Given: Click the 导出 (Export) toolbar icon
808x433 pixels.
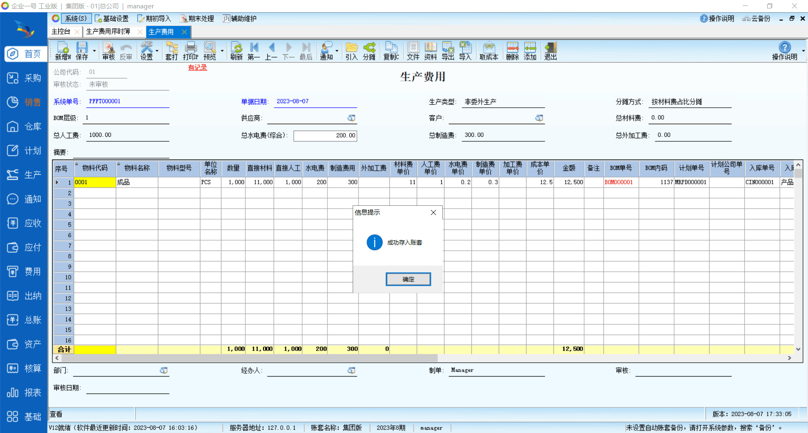Looking at the screenshot, I should coord(448,51).
